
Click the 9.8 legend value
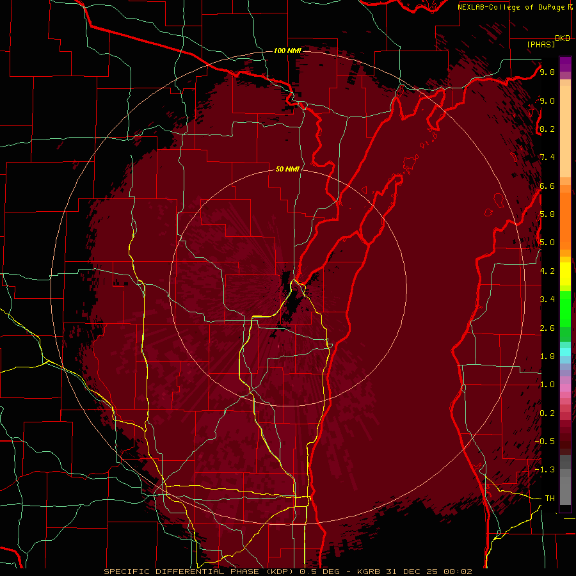547,72
